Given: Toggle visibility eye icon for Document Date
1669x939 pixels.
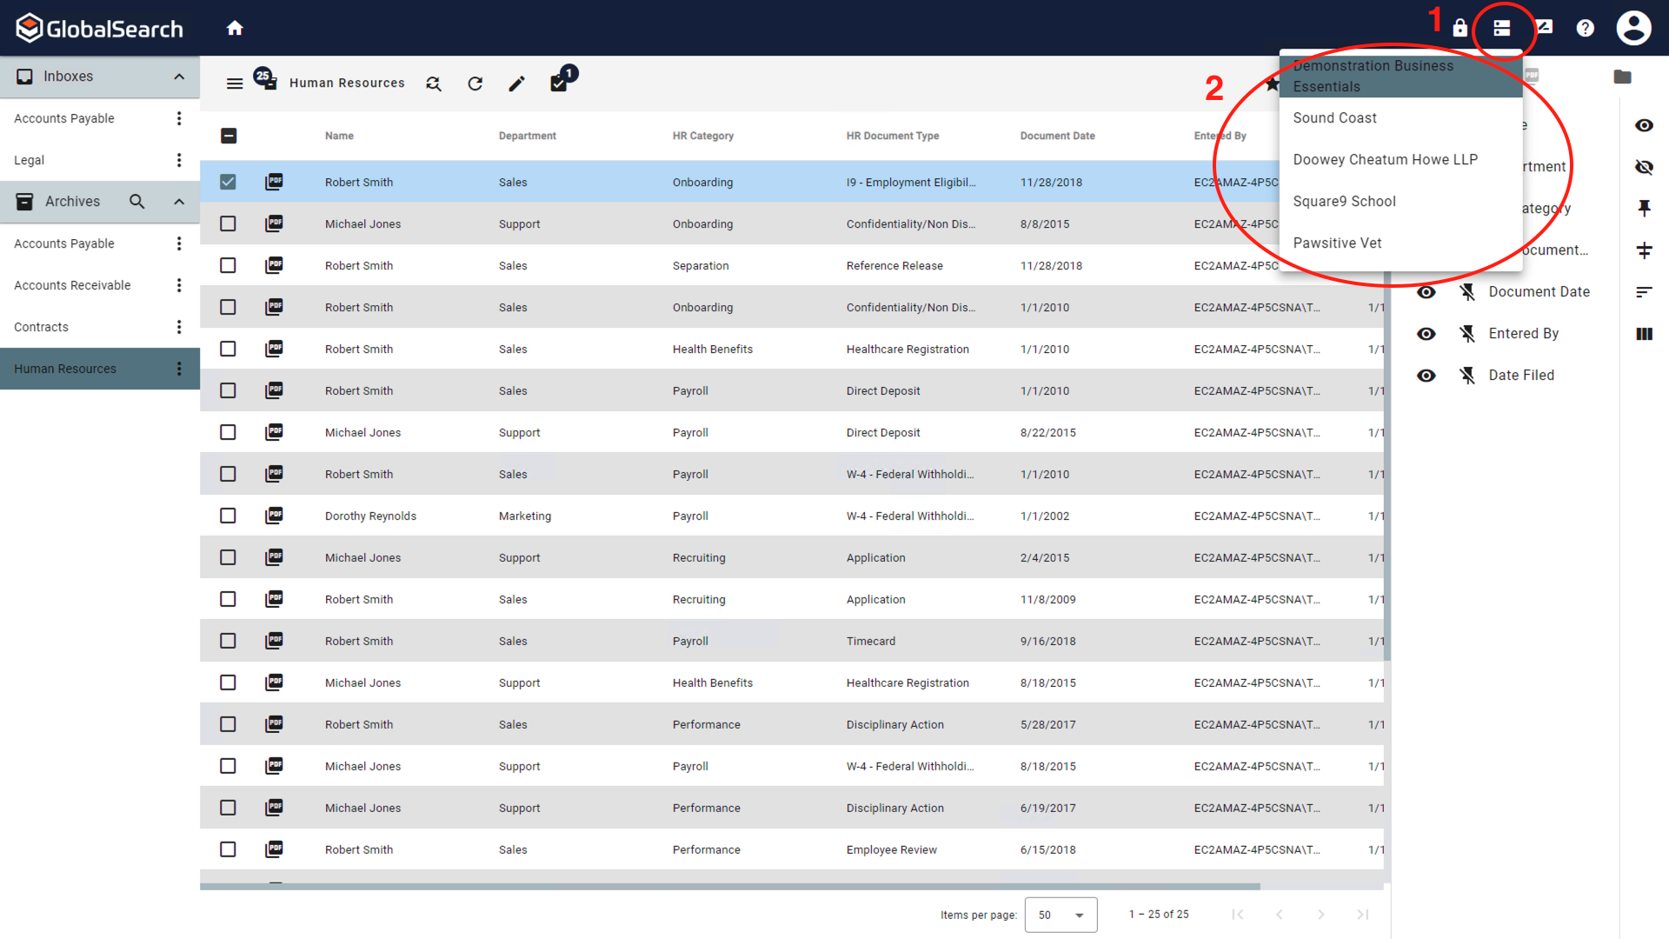Looking at the screenshot, I should [x=1427, y=291].
